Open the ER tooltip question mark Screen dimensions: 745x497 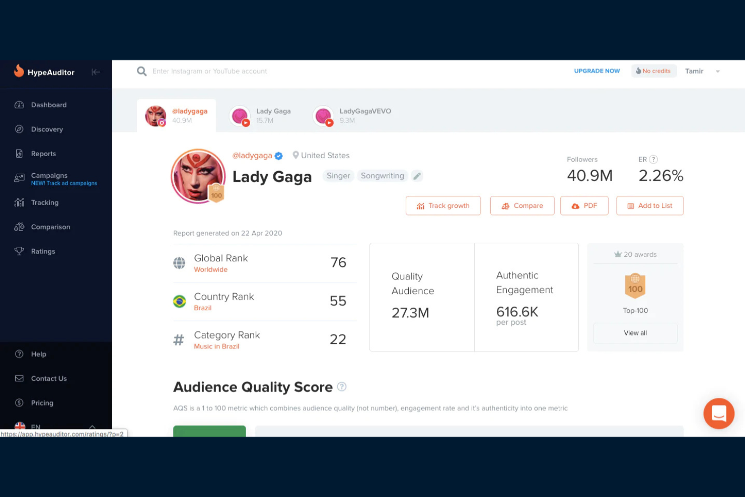(x=653, y=159)
